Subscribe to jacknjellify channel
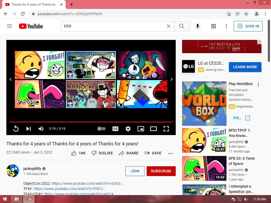The width and height of the screenshot is (271, 203). tap(161, 171)
